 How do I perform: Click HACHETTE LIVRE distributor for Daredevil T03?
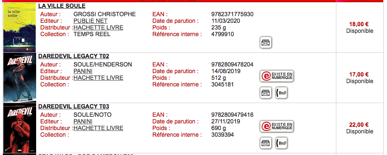(98, 128)
